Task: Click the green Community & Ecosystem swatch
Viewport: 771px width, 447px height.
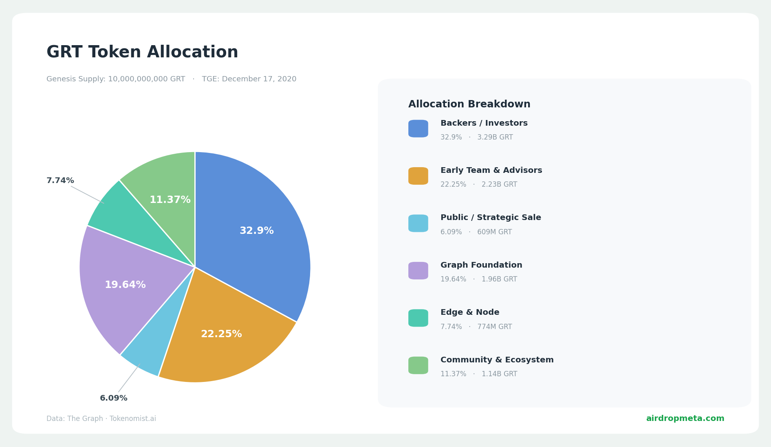Action: click(x=418, y=365)
